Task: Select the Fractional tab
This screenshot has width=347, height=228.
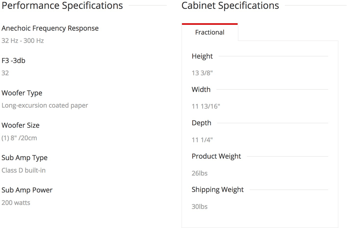Action: (x=210, y=33)
